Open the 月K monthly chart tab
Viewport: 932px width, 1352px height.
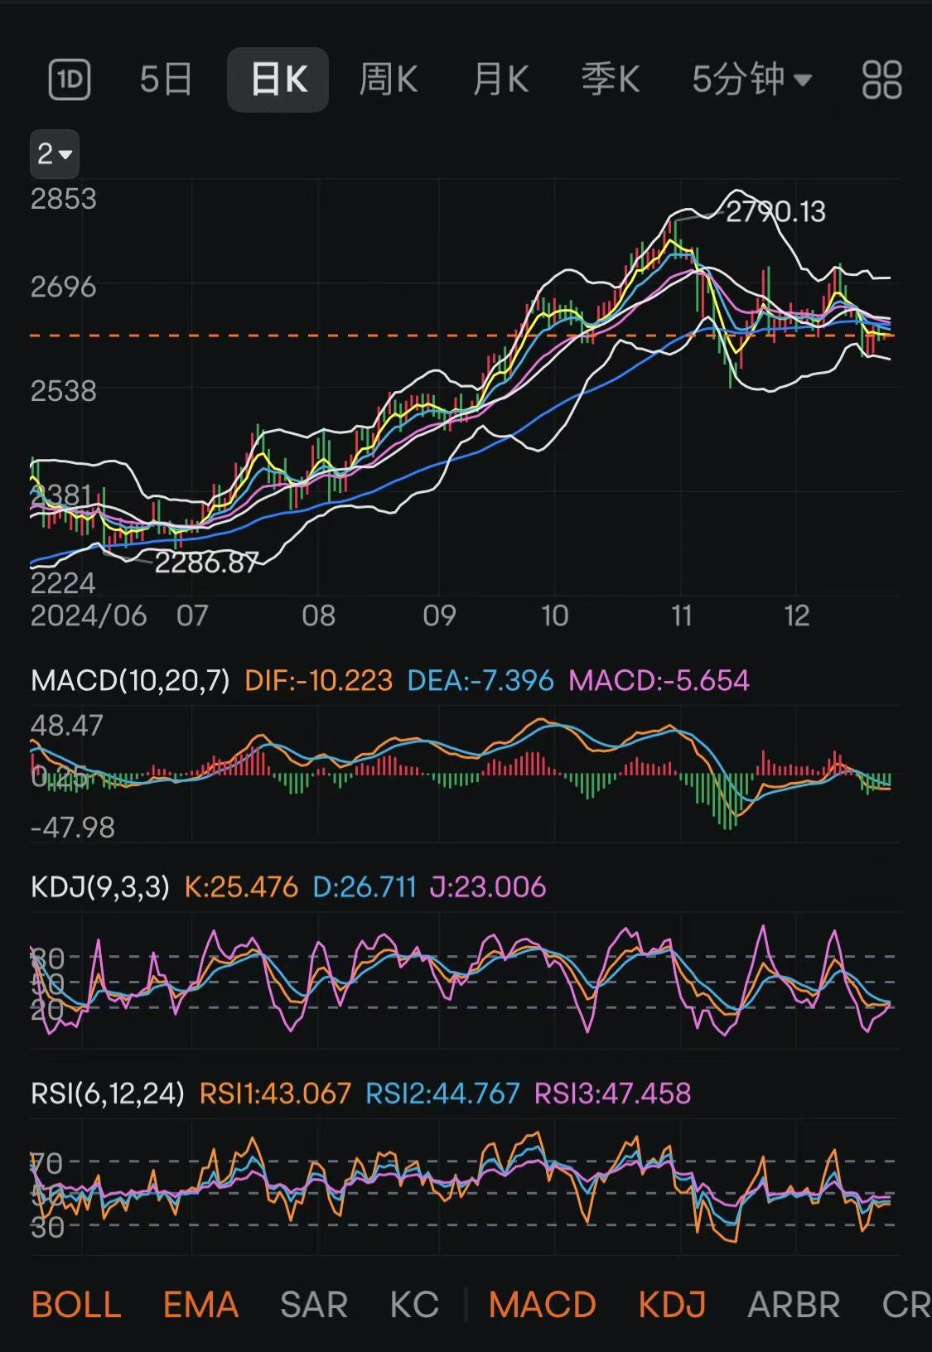tap(500, 80)
